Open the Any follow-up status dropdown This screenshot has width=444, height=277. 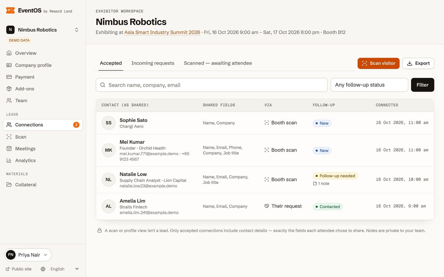pos(369,85)
